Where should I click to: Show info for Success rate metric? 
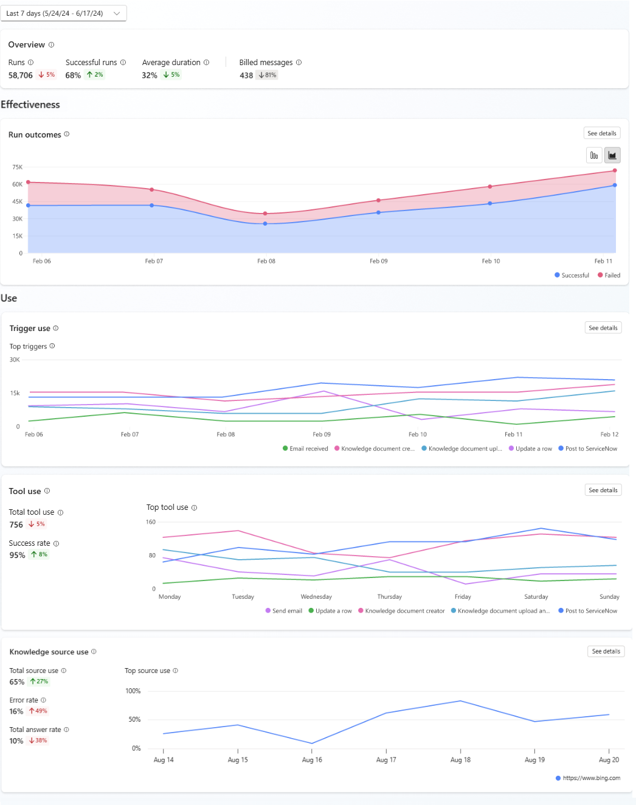coord(56,543)
